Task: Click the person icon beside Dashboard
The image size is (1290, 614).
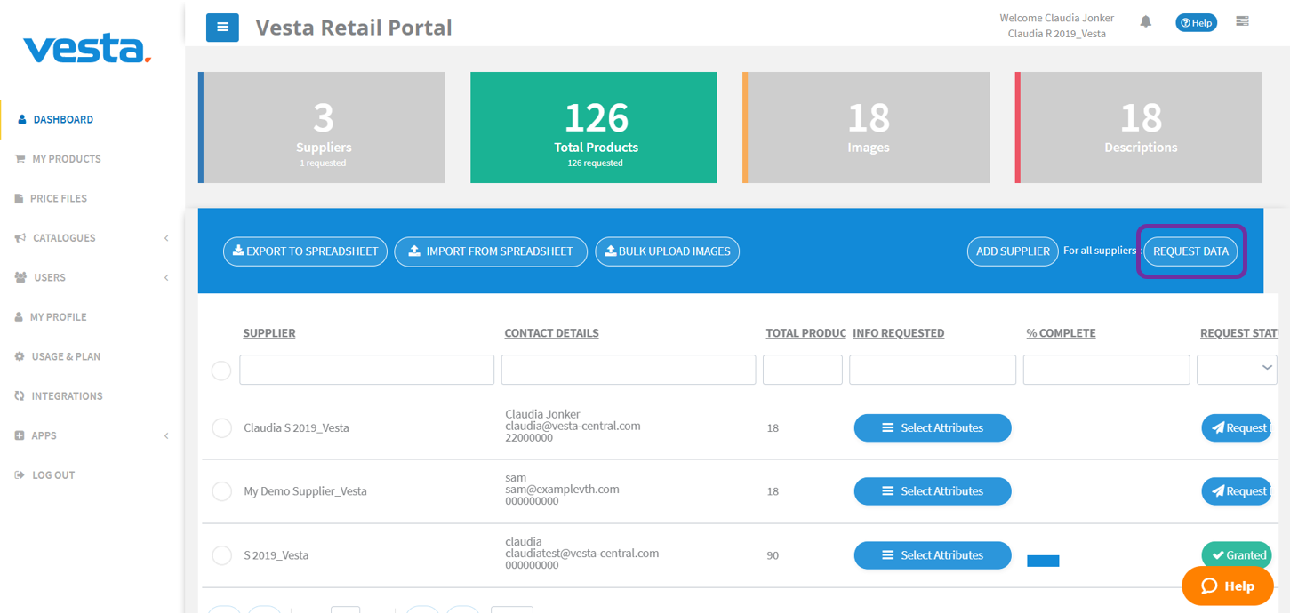Action: click(22, 119)
